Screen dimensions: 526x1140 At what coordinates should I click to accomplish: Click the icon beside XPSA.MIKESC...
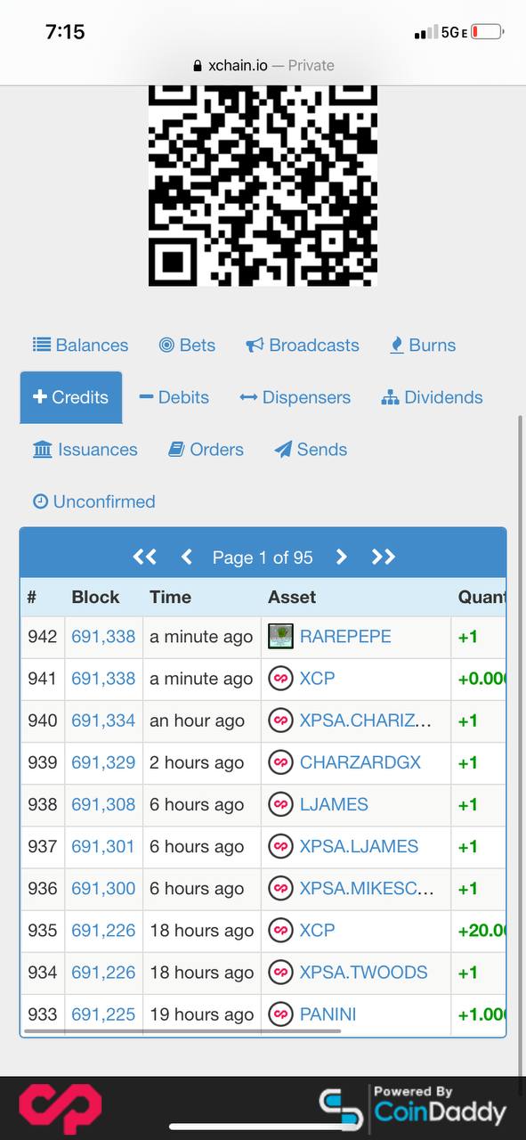pyautogui.click(x=280, y=888)
